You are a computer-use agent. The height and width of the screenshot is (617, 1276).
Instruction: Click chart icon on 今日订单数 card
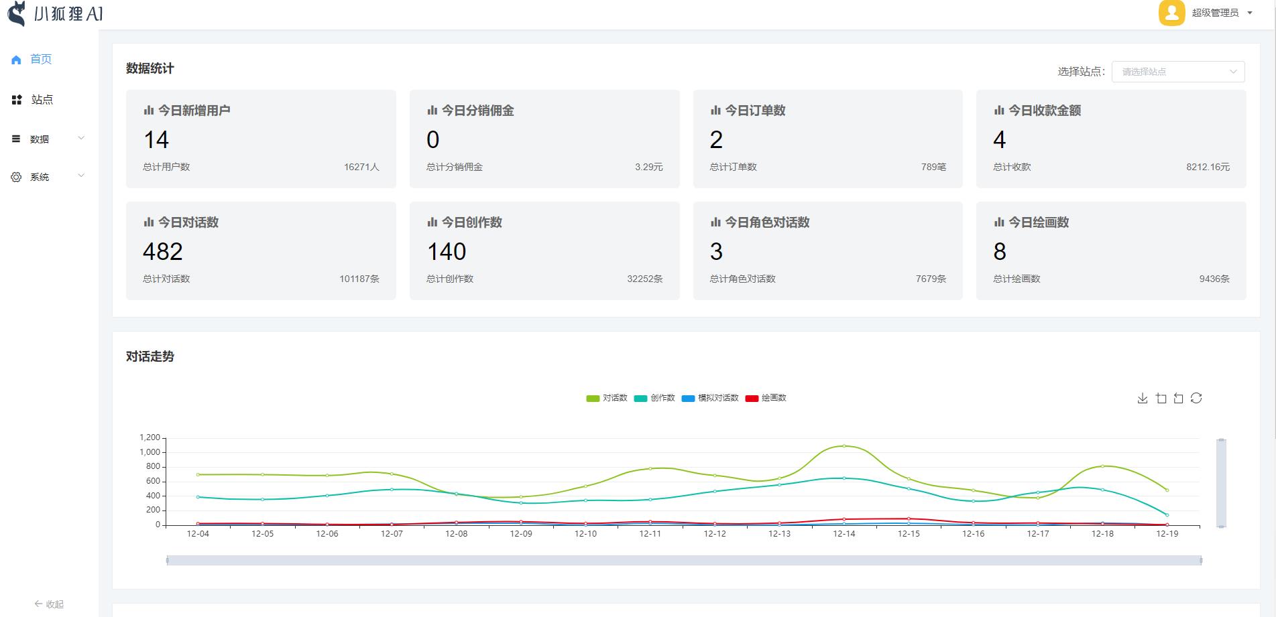click(x=716, y=111)
